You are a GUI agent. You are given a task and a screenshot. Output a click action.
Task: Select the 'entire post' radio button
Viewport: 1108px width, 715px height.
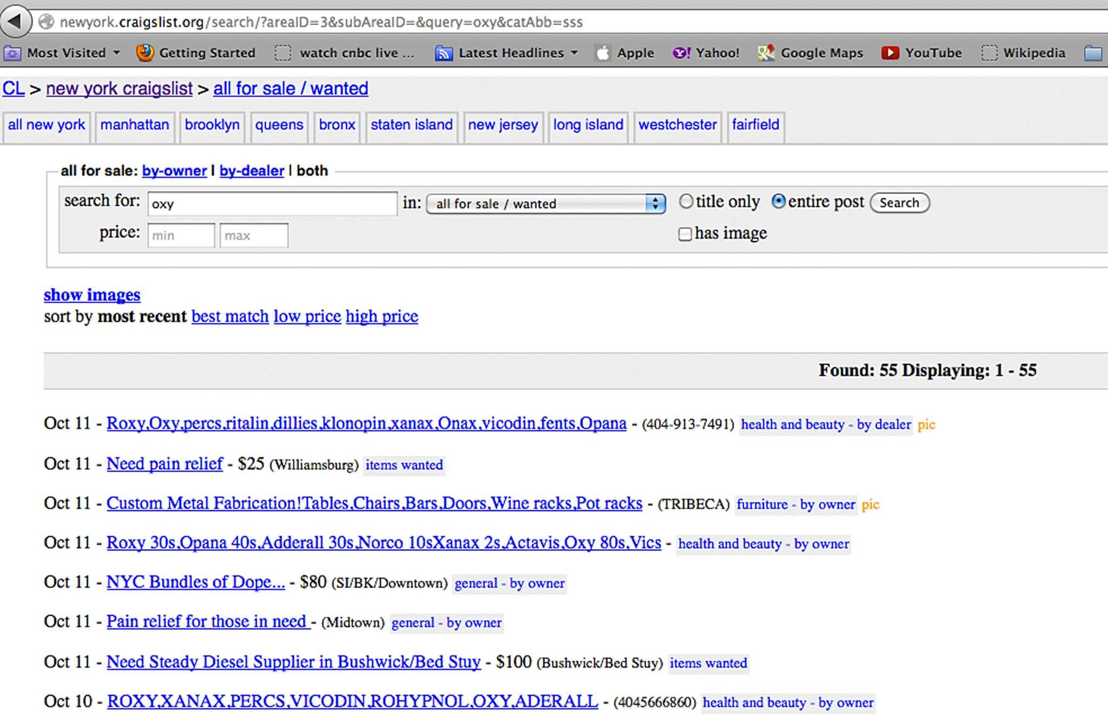(778, 202)
